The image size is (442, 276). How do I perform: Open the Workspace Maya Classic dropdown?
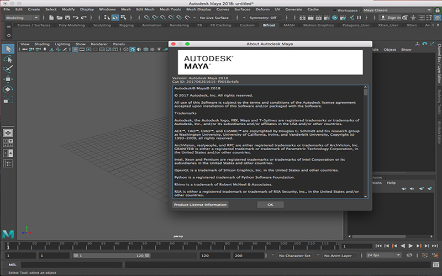point(397,10)
